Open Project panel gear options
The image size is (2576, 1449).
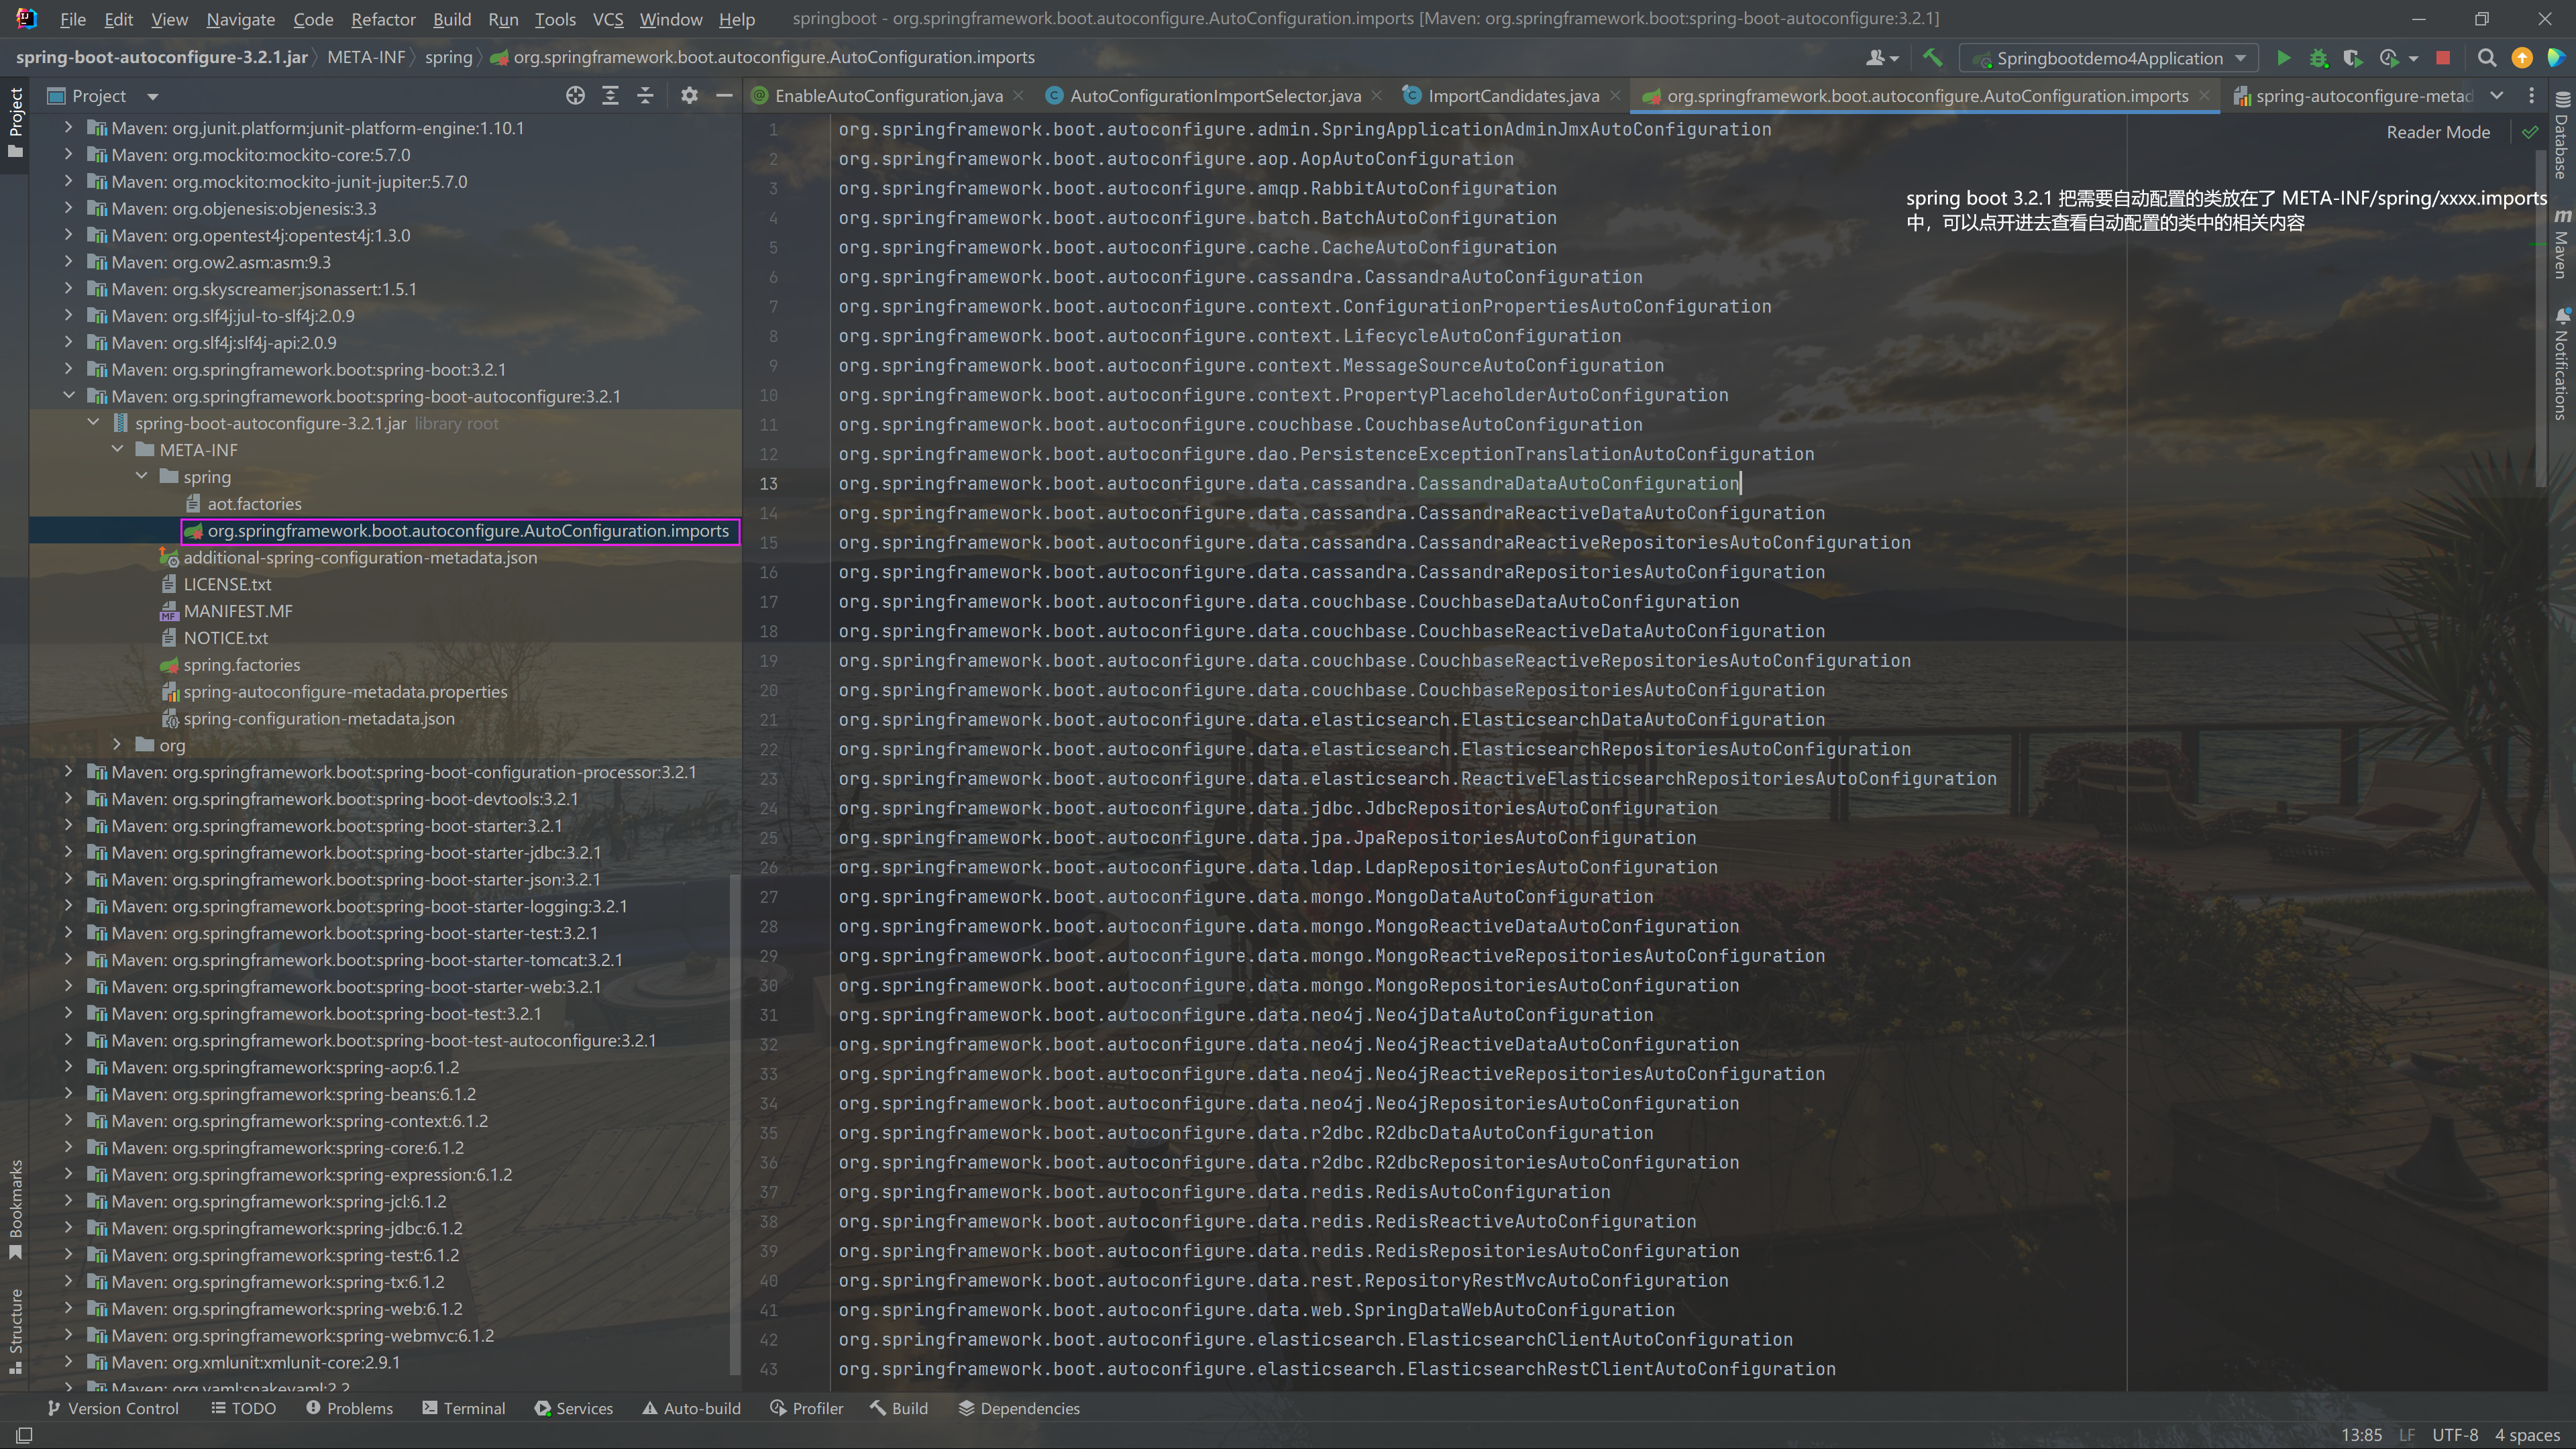pos(689,96)
